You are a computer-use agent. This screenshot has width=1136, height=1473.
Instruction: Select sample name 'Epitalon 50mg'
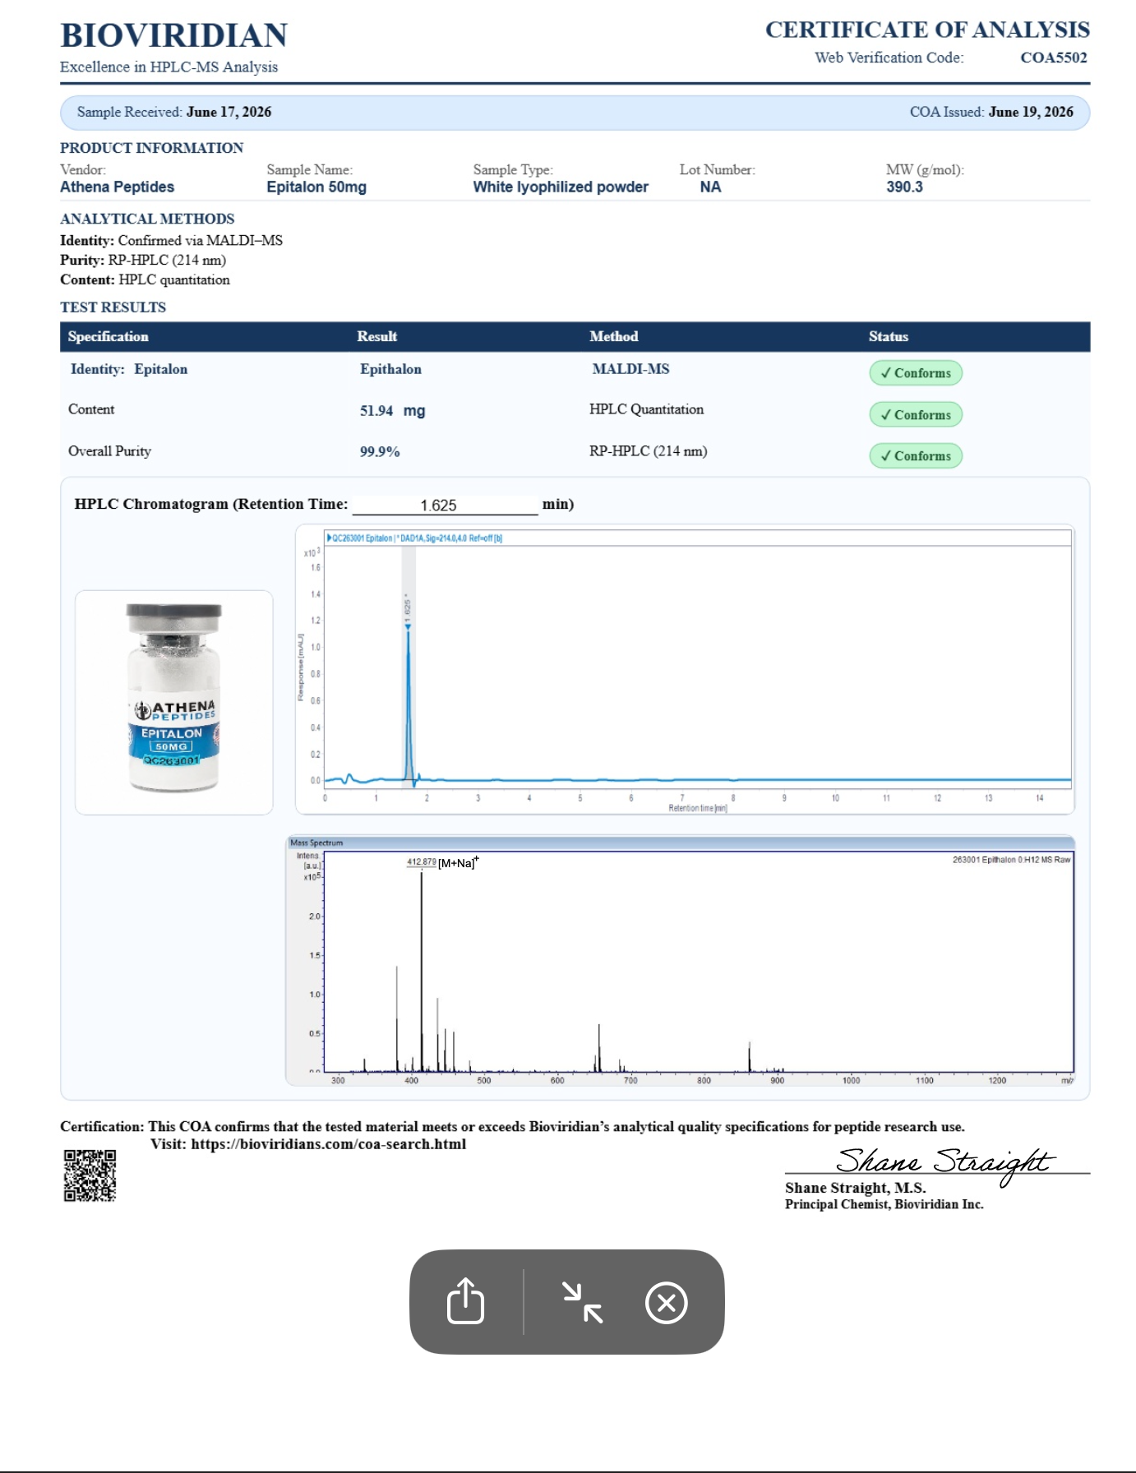[x=316, y=187]
